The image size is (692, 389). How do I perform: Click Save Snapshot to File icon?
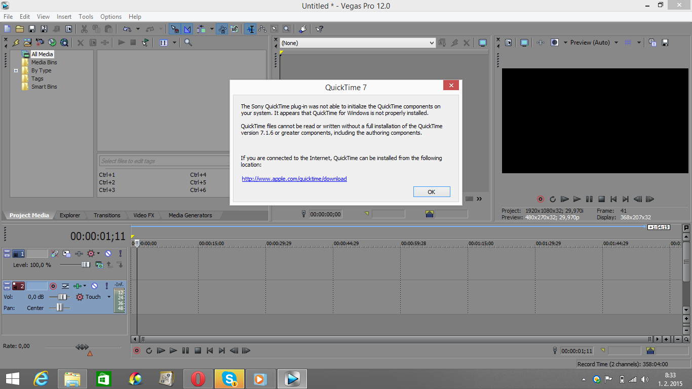665,43
